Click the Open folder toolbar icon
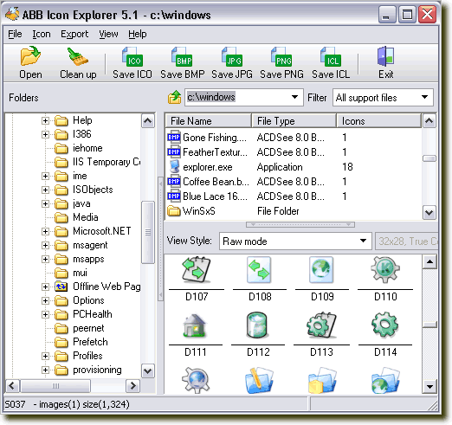This screenshot has width=452, height=425. 30,55
